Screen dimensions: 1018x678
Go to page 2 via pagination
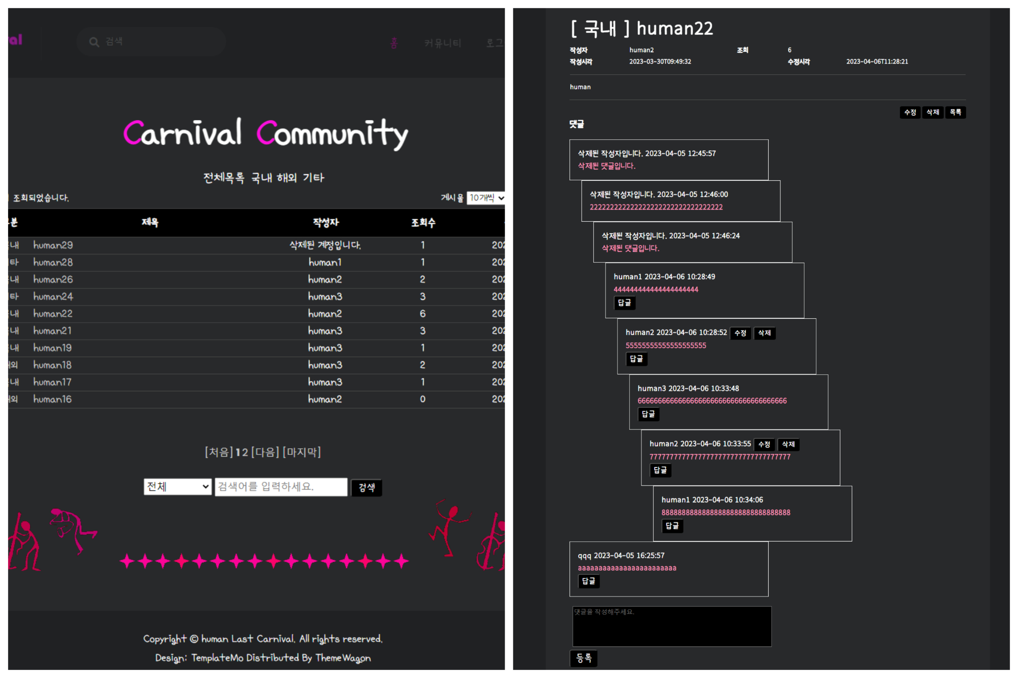(x=246, y=452)
